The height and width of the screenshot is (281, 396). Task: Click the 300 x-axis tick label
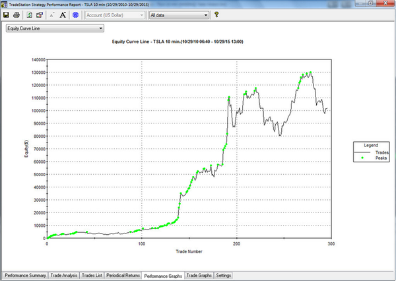coord(331,243)
